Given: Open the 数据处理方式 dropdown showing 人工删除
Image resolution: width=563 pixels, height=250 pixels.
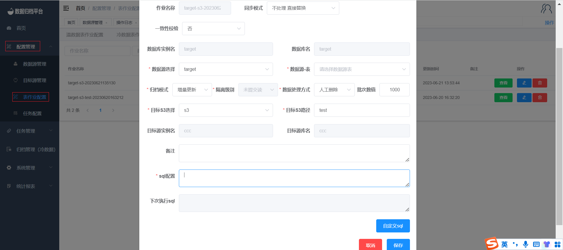Looking at the screenshot, I should tap(334, 90).
